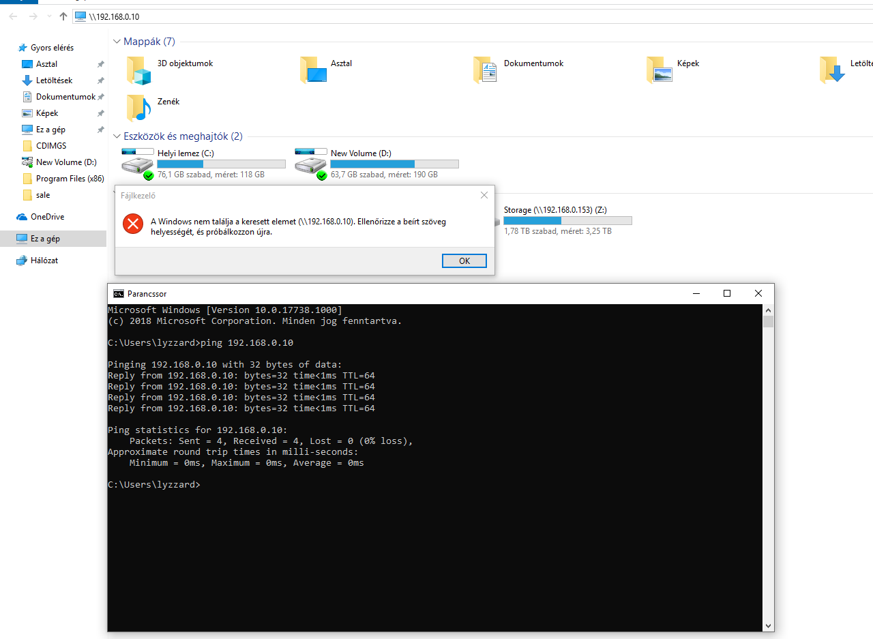Click the C: drive usage bar

point(222,164)
